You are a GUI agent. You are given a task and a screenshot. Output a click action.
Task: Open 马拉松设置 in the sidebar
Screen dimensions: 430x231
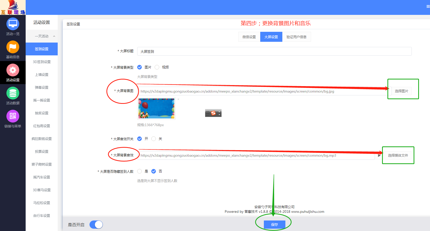(x=42, y=203)
